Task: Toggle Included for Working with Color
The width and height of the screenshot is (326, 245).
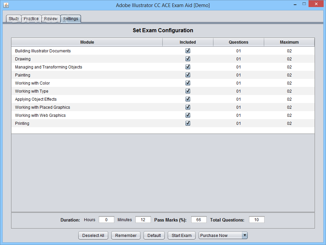Action: coord(188,83)
